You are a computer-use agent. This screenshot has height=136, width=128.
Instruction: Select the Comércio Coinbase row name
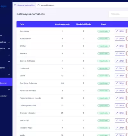coord(28,83)
